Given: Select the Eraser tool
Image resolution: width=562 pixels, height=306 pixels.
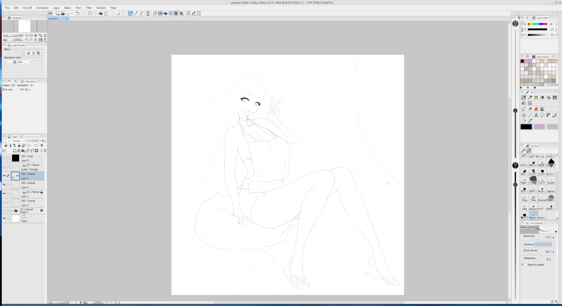Looking at the screenshot, I should click(x=542, y=97).
